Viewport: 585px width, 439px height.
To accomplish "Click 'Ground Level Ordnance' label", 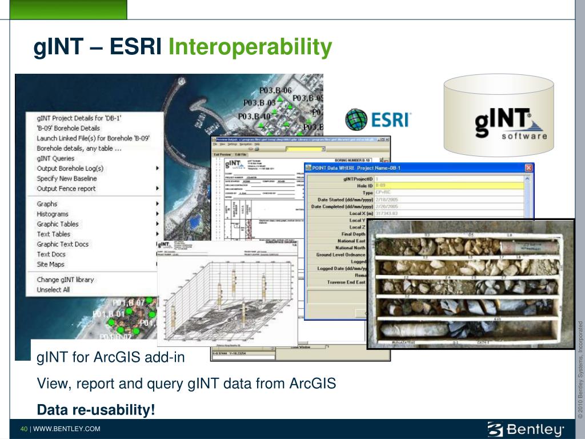I will click(341, 254).
